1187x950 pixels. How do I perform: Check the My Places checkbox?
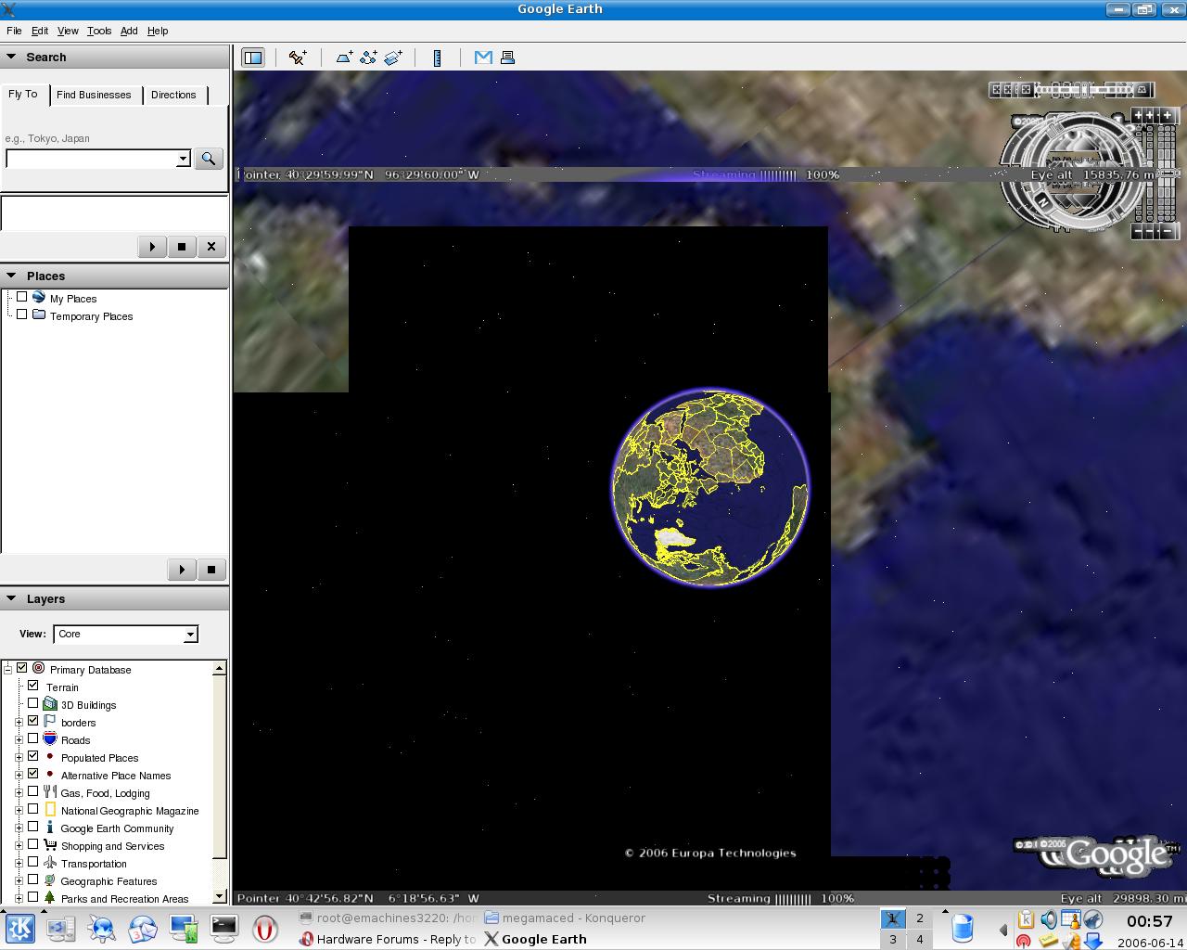tap(21, 297)
